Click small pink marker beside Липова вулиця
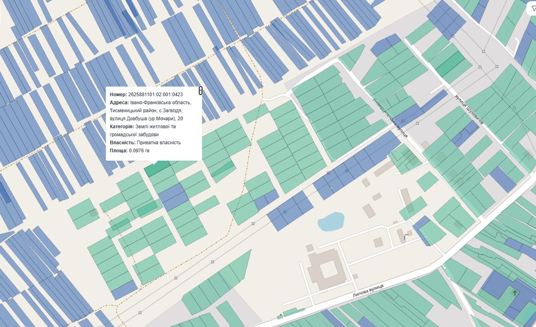 click(280, 315)
